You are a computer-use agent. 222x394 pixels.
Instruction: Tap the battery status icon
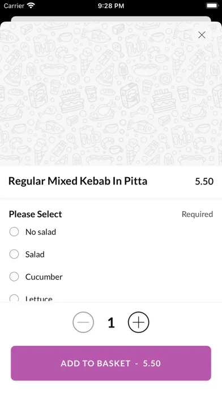212,6
